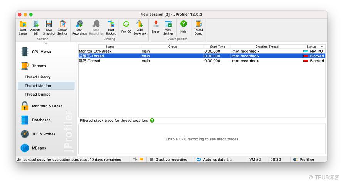Export the current view
Viewport: 343px width, 183px height.
(156, 27)
